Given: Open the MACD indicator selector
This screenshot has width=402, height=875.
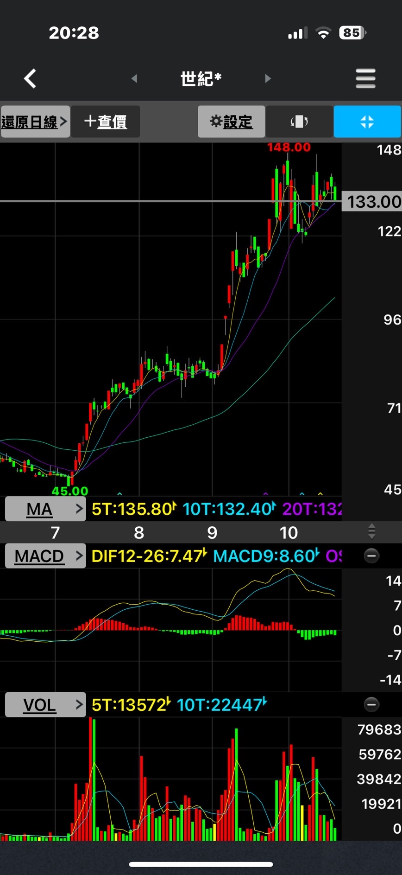Looking at the screenshot, I should pyautogui.click(x=45, y=556).
